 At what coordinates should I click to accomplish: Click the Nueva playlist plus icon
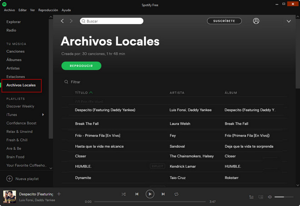[x=10, y=179]
